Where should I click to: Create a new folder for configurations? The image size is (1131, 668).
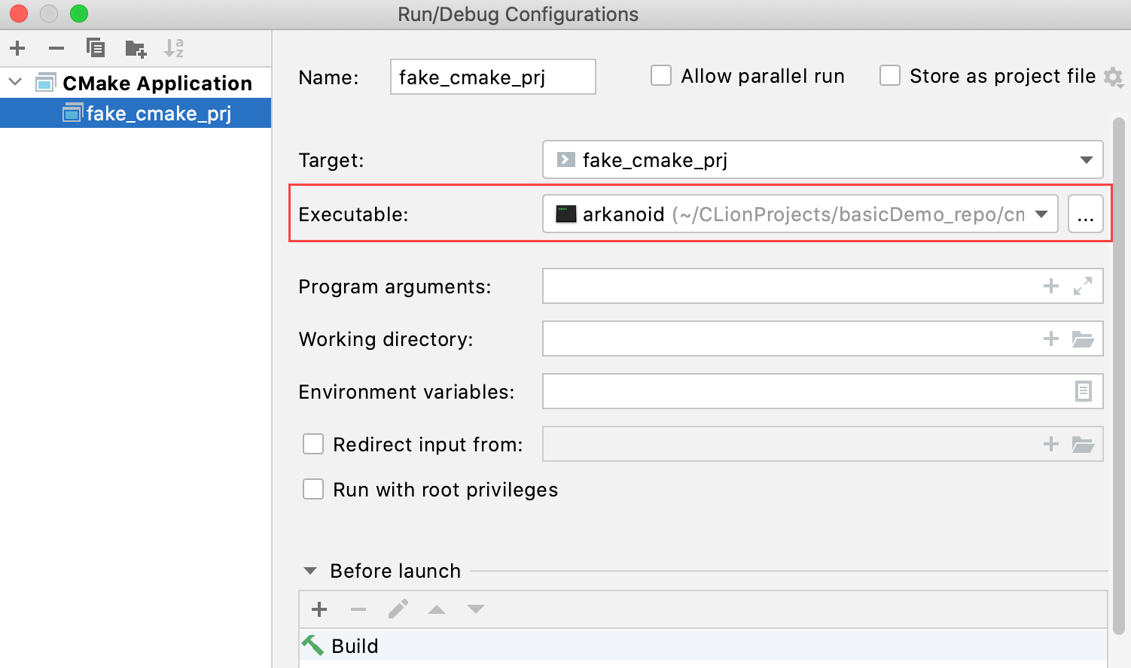point(135,47)
